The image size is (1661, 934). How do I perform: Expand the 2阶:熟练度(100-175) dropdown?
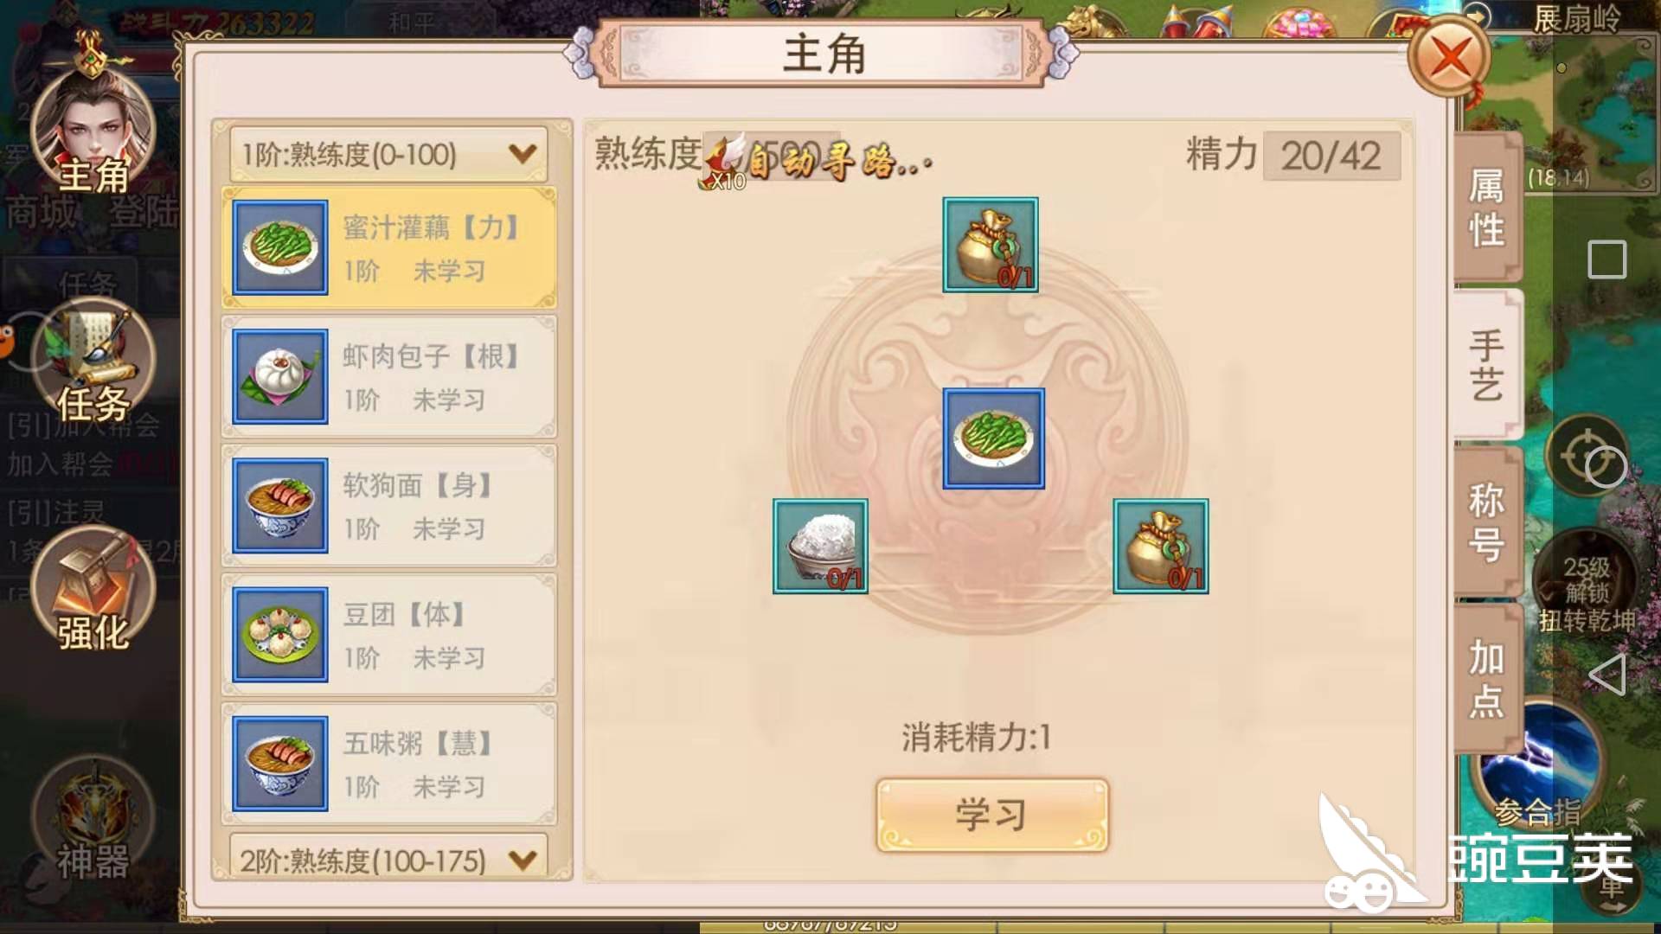click(388, 859)
